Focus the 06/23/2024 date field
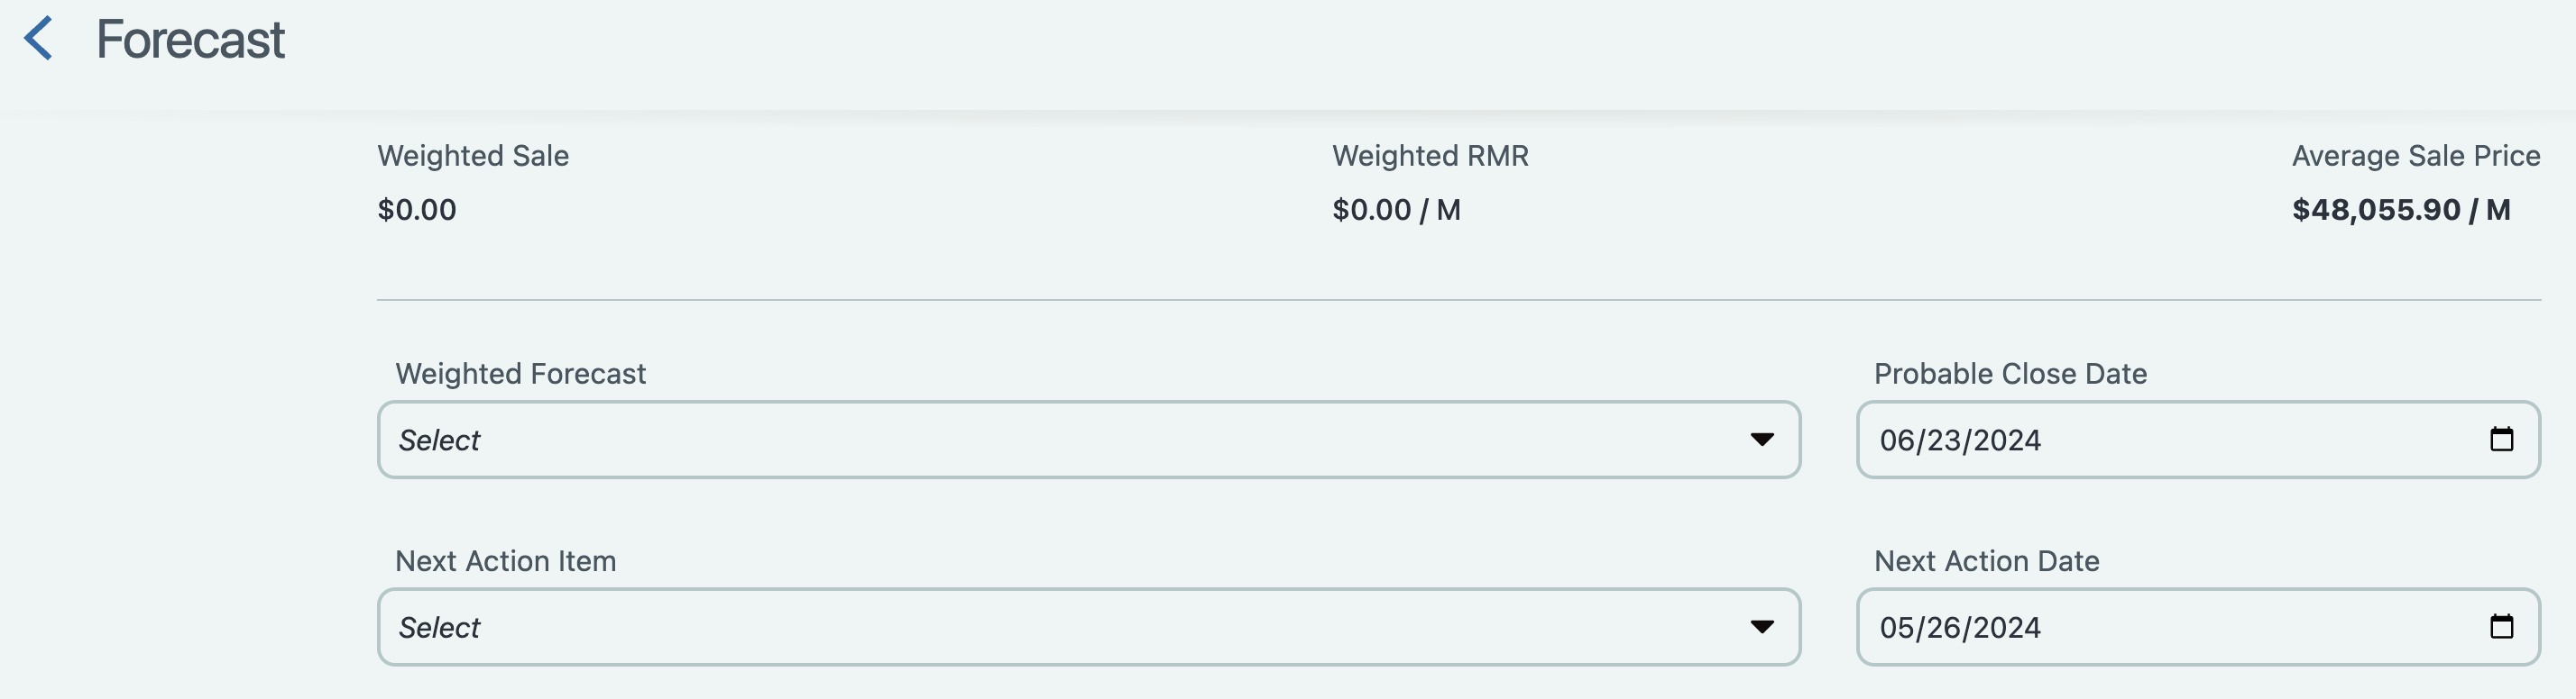This screenshot has height=699, width=2576. 2198,440
